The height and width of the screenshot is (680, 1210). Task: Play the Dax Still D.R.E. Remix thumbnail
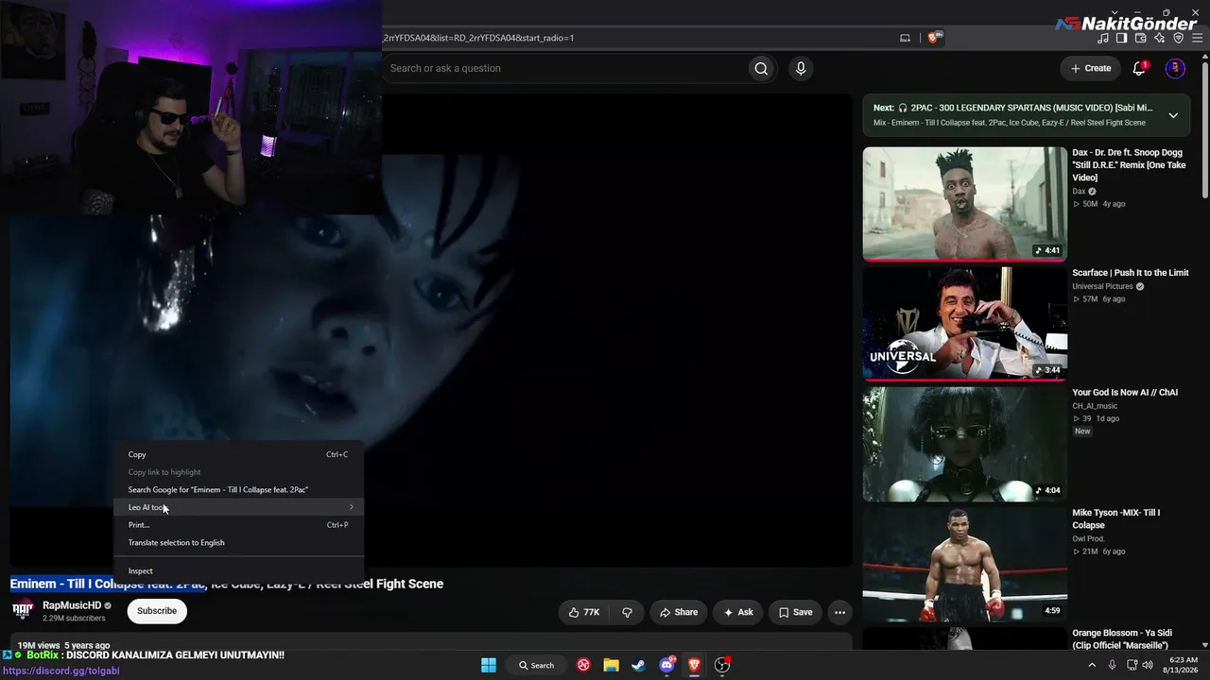click(964, 203)
